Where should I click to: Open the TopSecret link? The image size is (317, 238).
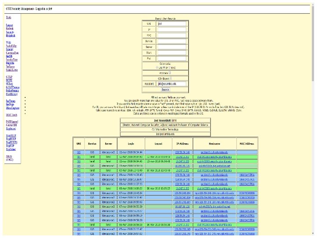coord(11,129)
